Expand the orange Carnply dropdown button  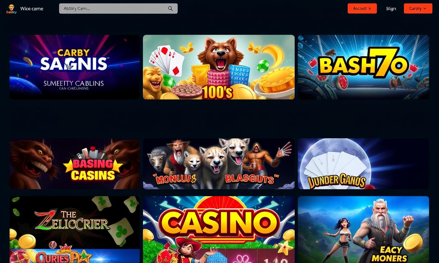[418, 9]
